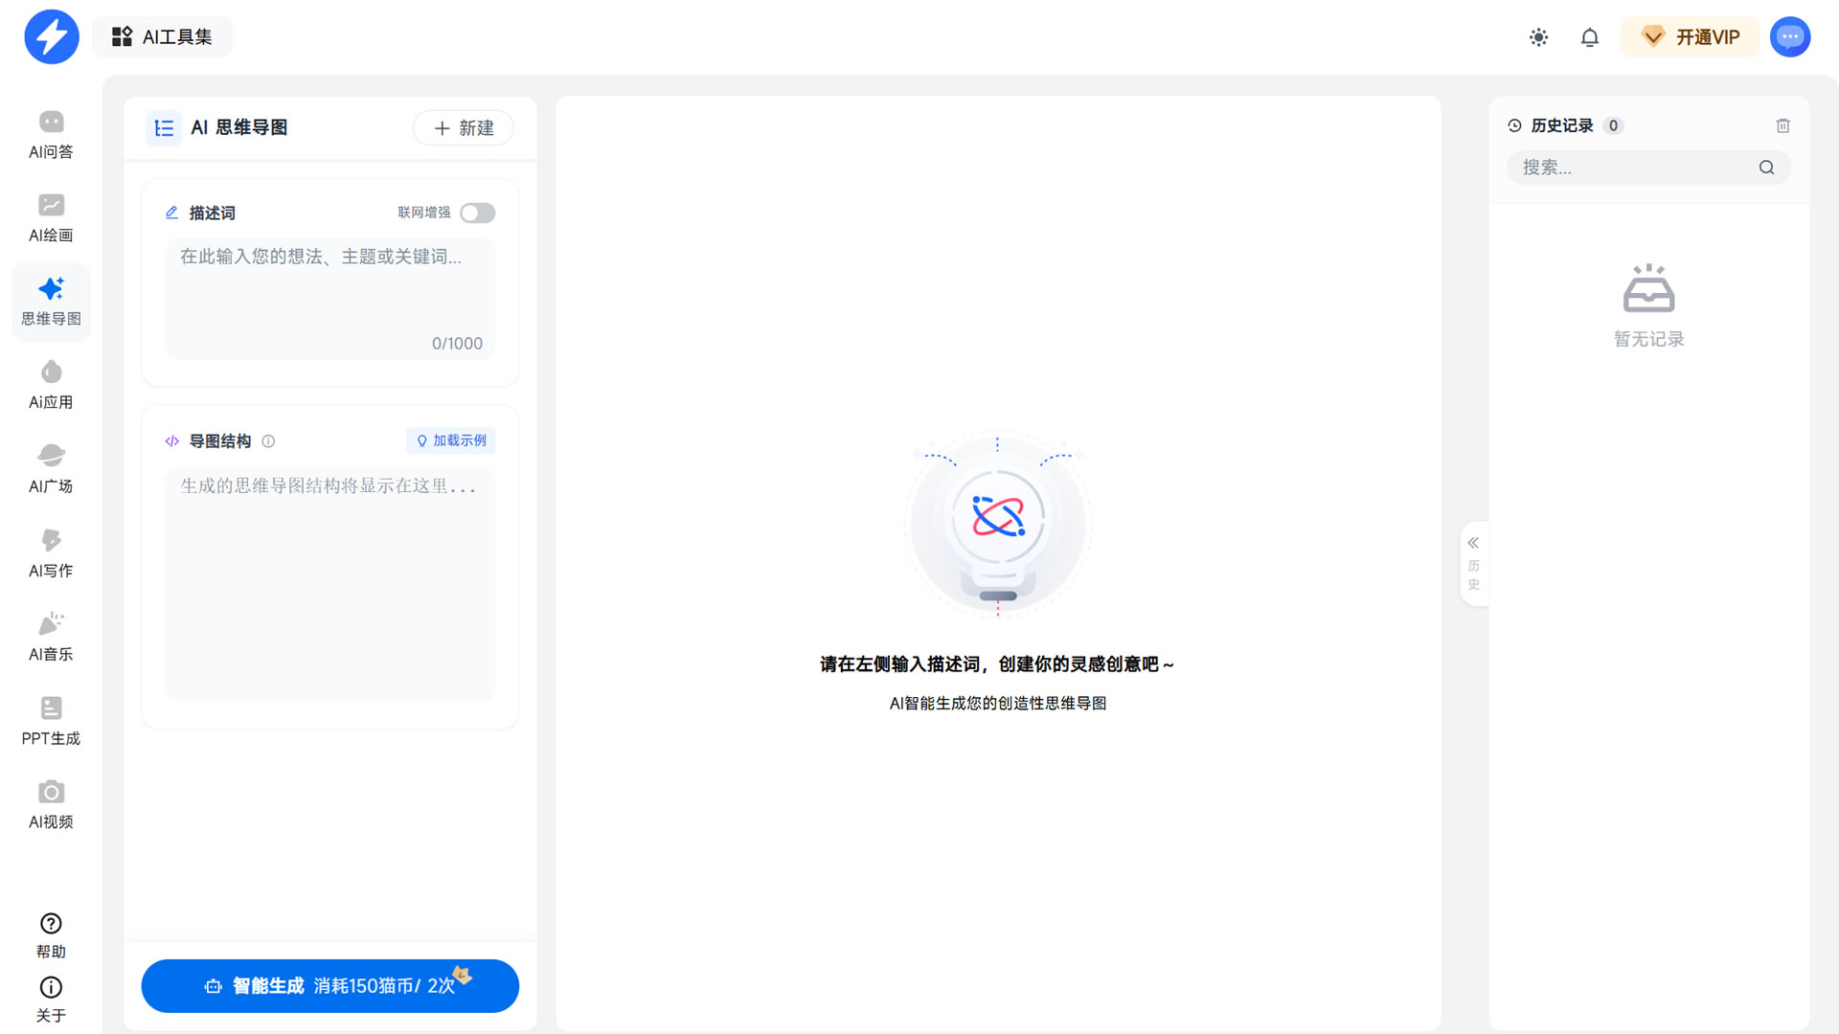The height and width of the screenshot is (1034, 1839).
Task: Click the 智能生成 generate button
Action: (329, 985)
